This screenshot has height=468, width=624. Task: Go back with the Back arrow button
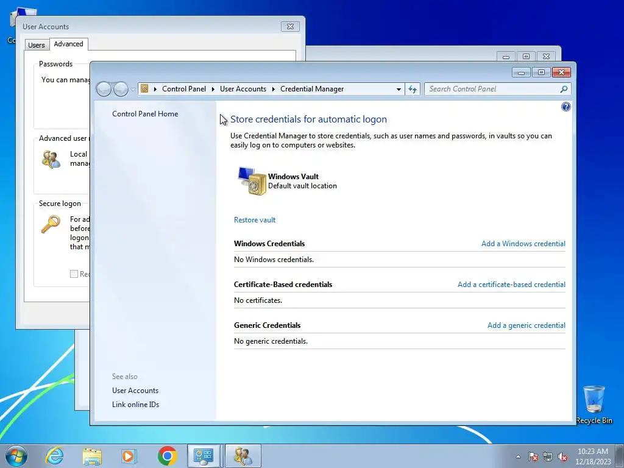pos(104,89)
